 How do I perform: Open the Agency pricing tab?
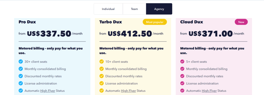coord(159,9)
